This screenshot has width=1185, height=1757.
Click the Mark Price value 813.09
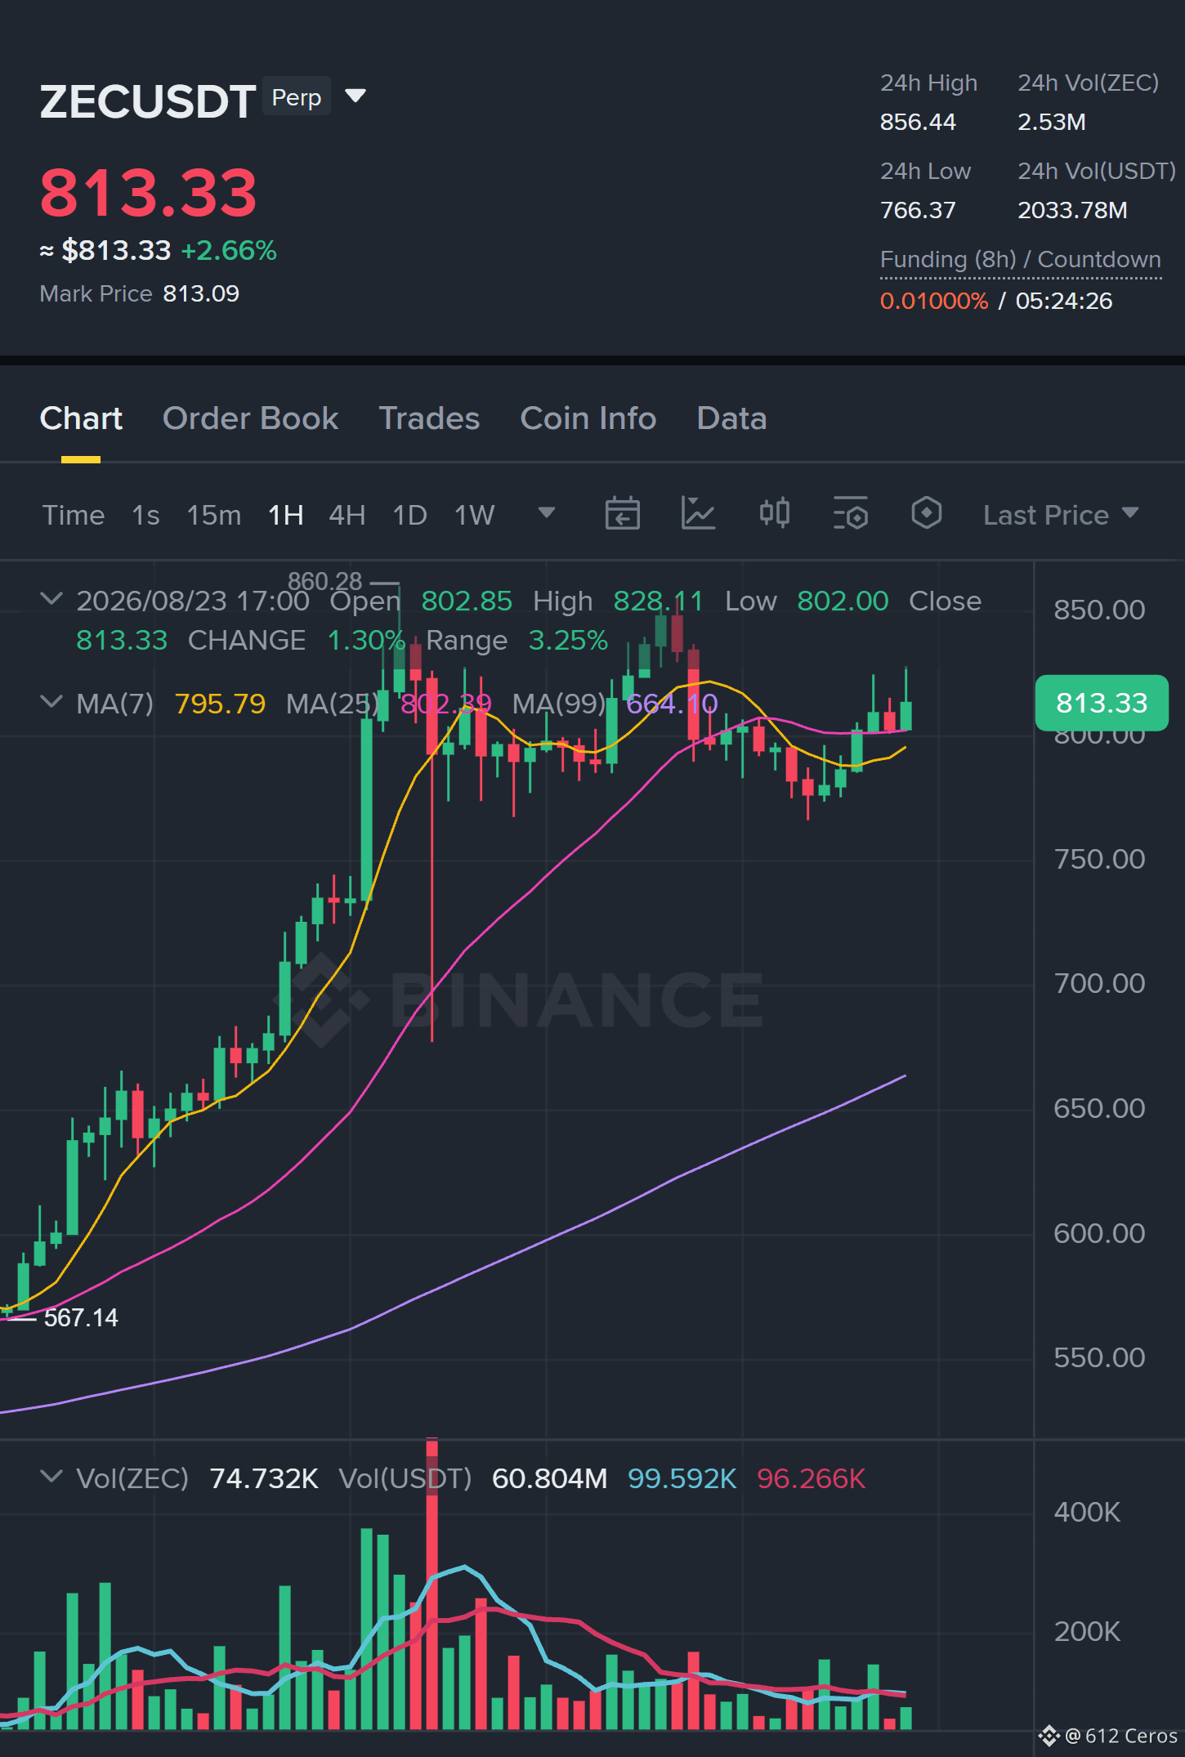[201, 294]
